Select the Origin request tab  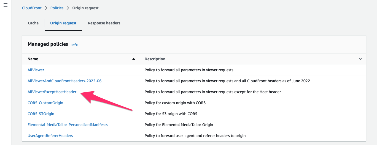pyautogui.click(x=63, y=23)
